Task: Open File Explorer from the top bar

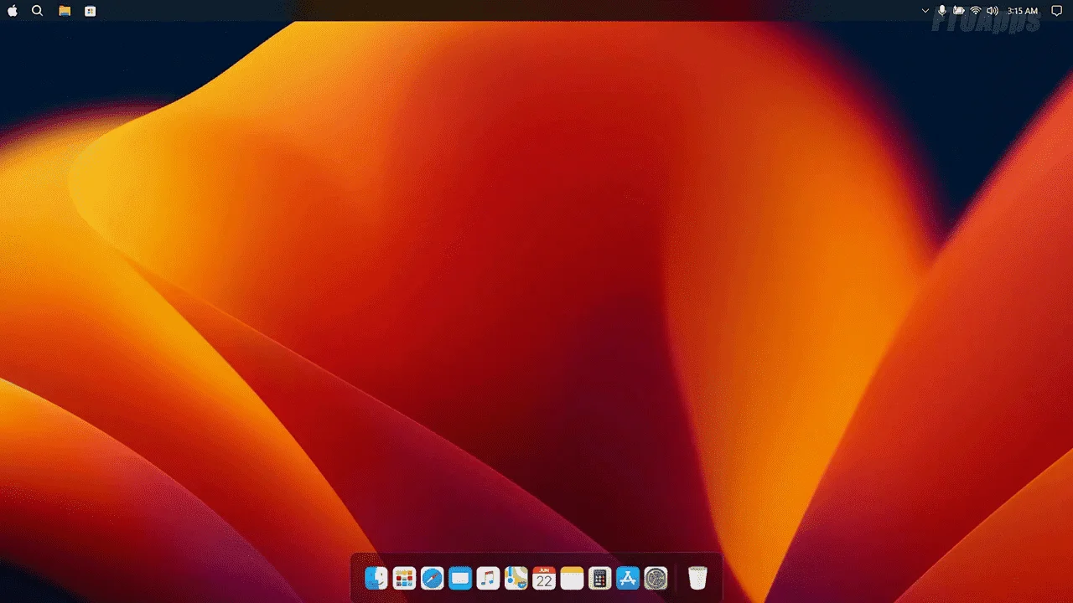Action: [65, 11]
